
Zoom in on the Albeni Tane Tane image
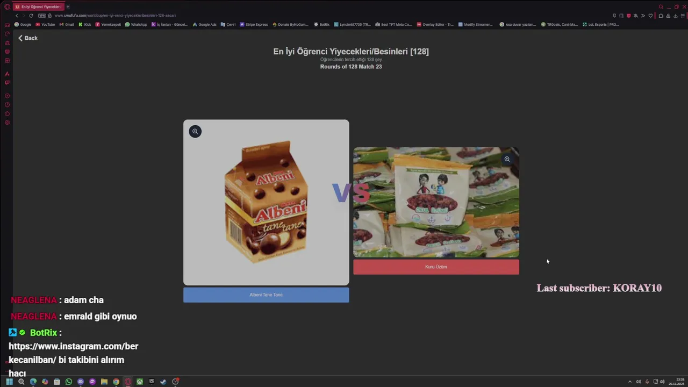pos(195,131)
